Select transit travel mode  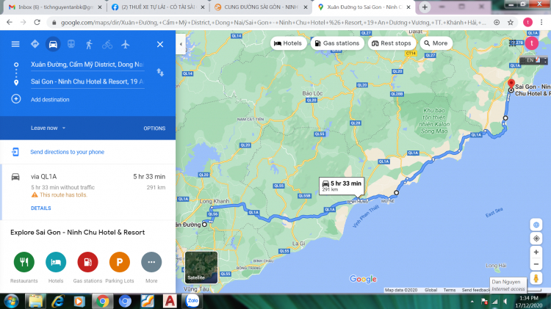pos(71,44)
